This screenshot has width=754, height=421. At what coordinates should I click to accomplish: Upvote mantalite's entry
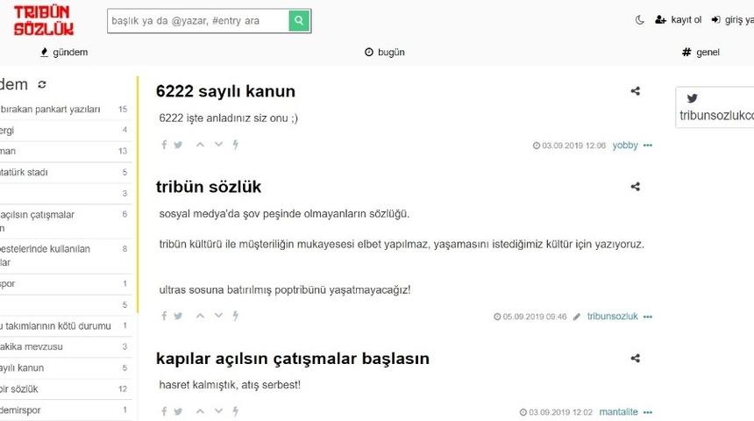[200, 411]
